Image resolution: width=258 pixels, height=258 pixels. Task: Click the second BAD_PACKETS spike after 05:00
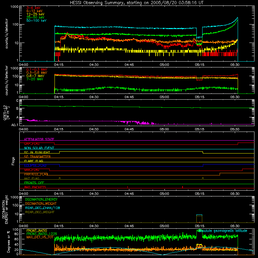[183, 187]
